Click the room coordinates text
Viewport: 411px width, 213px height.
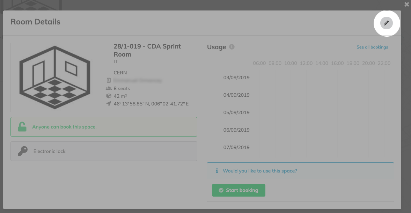[151, 104]
